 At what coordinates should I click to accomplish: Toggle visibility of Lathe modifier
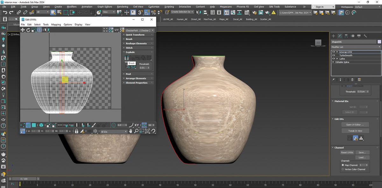click(x=334, y=59)
